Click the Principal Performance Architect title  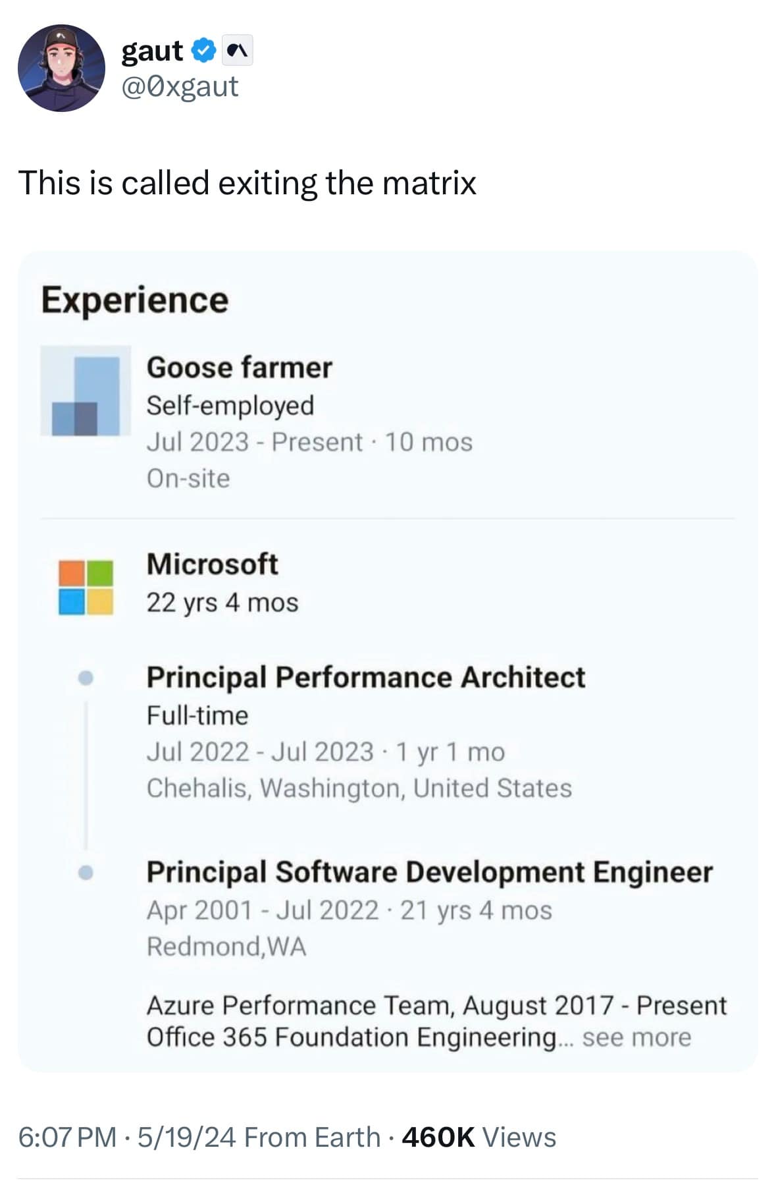coord(365,677)
